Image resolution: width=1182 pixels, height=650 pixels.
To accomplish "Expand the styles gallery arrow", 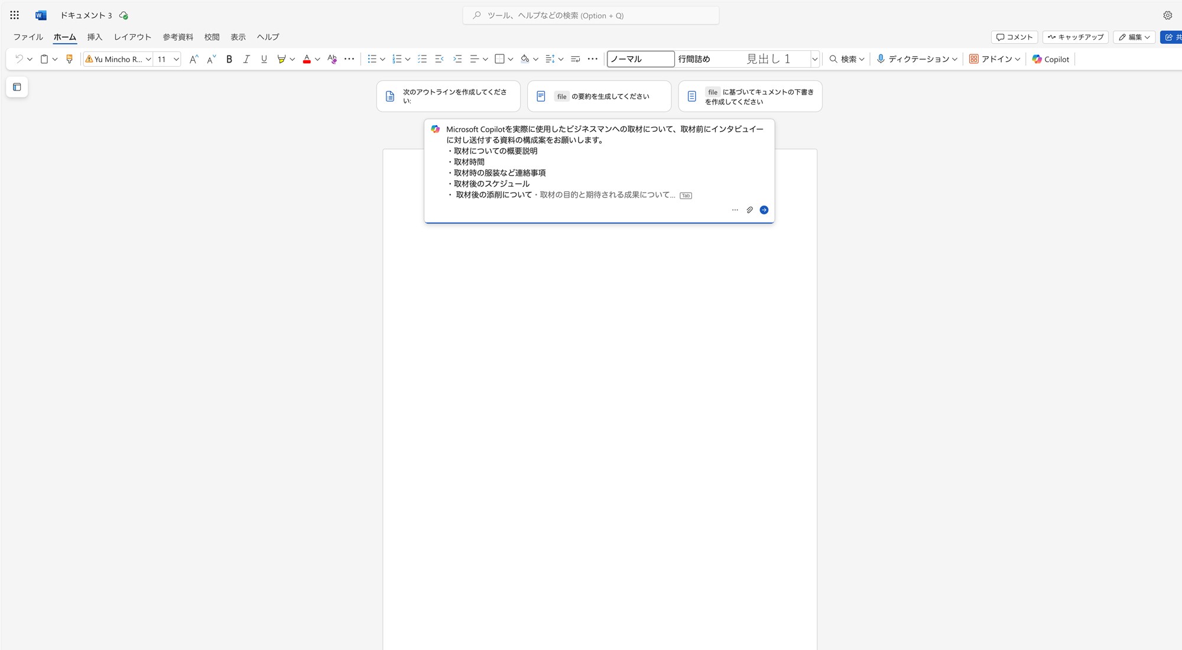I will point(814,59).
